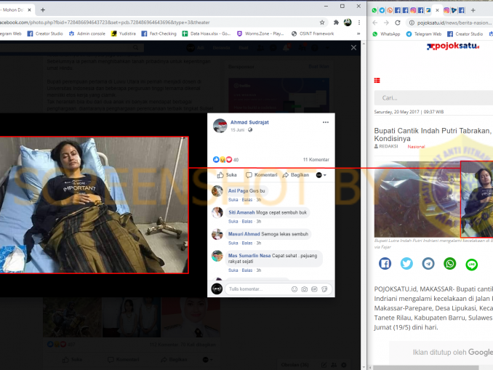Screen dimensions: 493x370
Task: Click the emoji icon in the comment box
Action: (294, 289)
